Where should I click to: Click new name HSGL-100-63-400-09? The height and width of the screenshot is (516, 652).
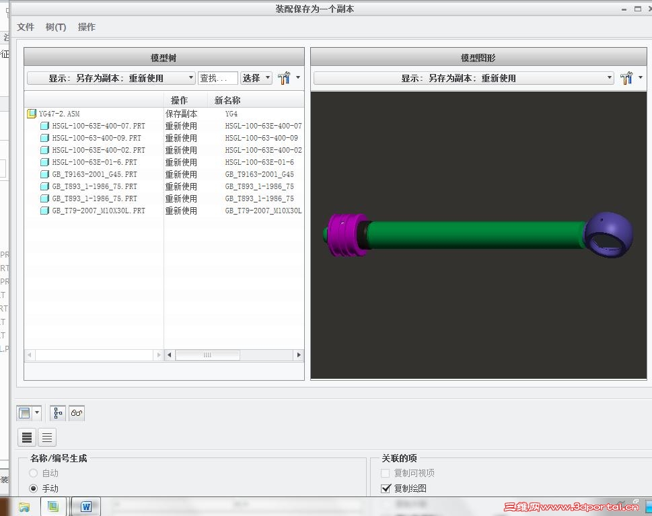[x=262, y=138]
